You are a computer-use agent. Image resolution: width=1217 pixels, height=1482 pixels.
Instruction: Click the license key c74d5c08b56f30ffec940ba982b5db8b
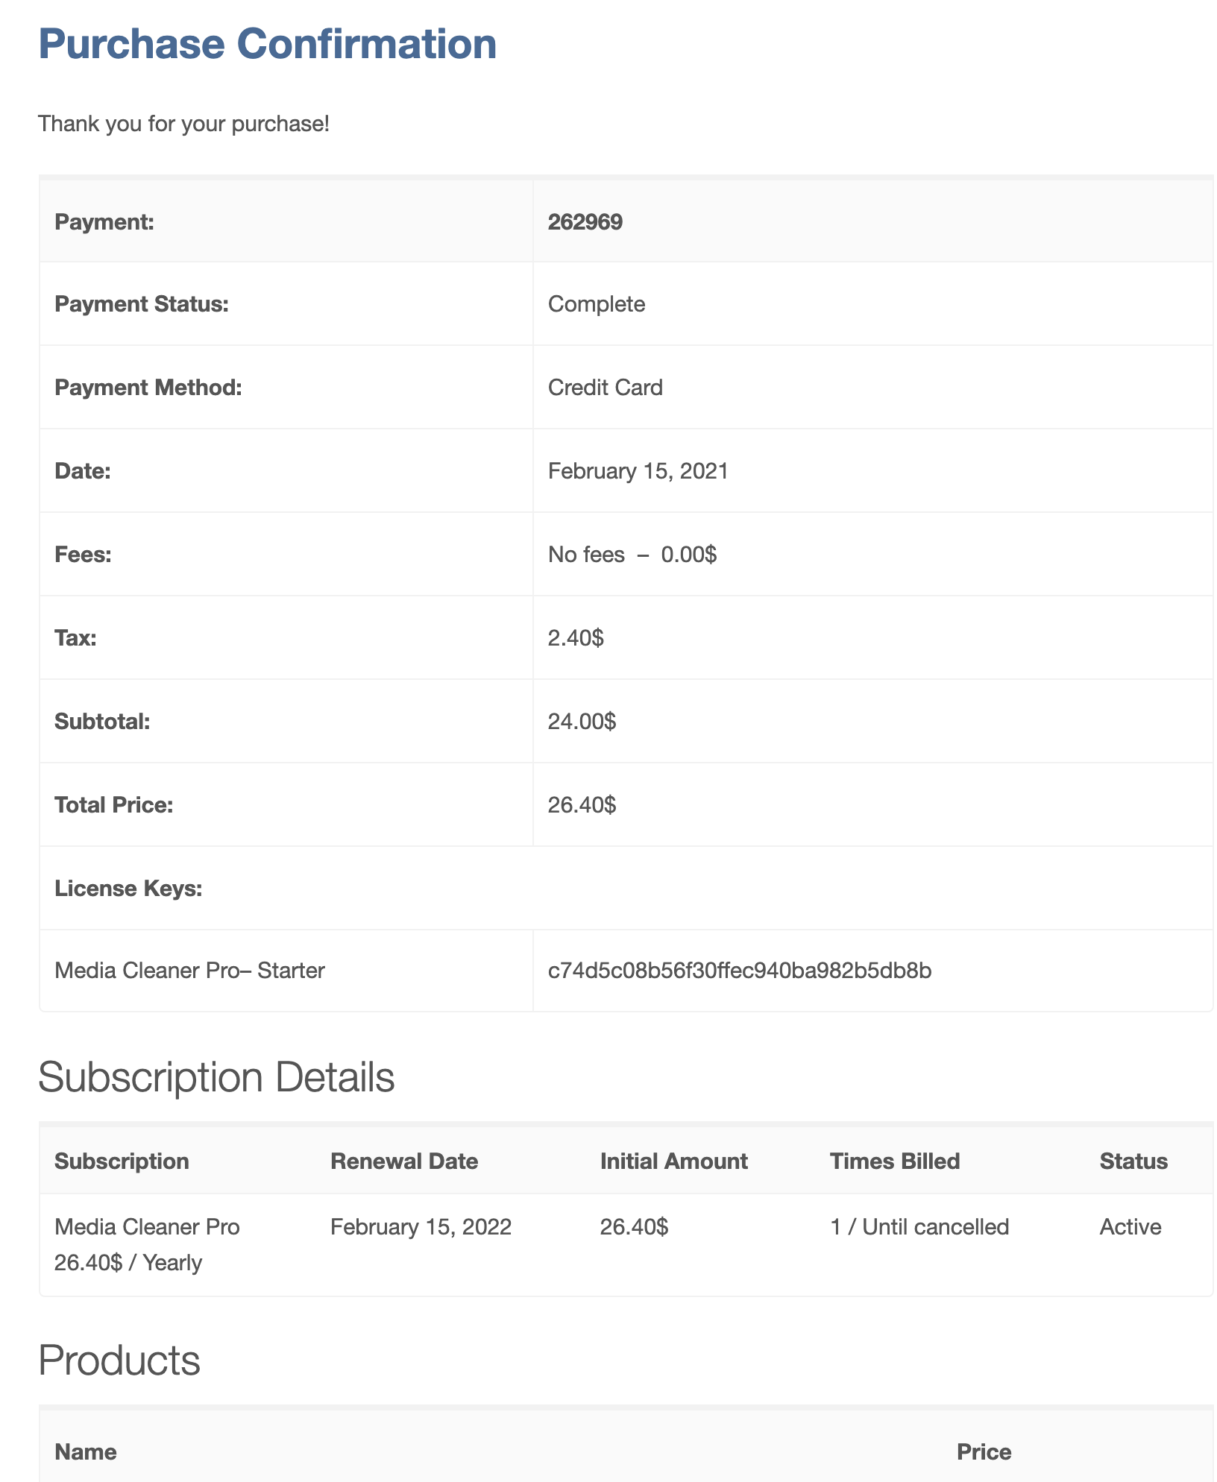coord(740,971)
